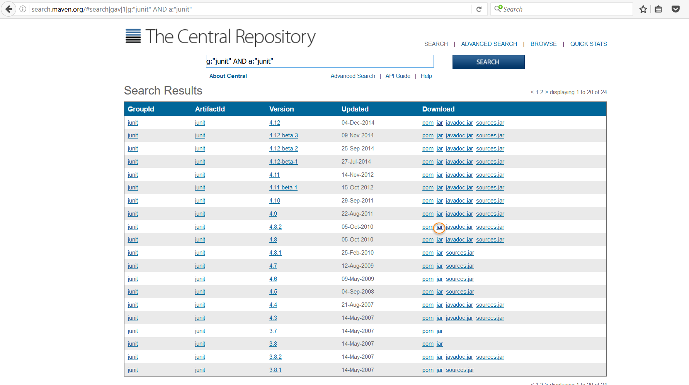Image resolution: width=689 pixels, height=385 pixels.
Task: Open the About Central link
Action: coord(228,76)
